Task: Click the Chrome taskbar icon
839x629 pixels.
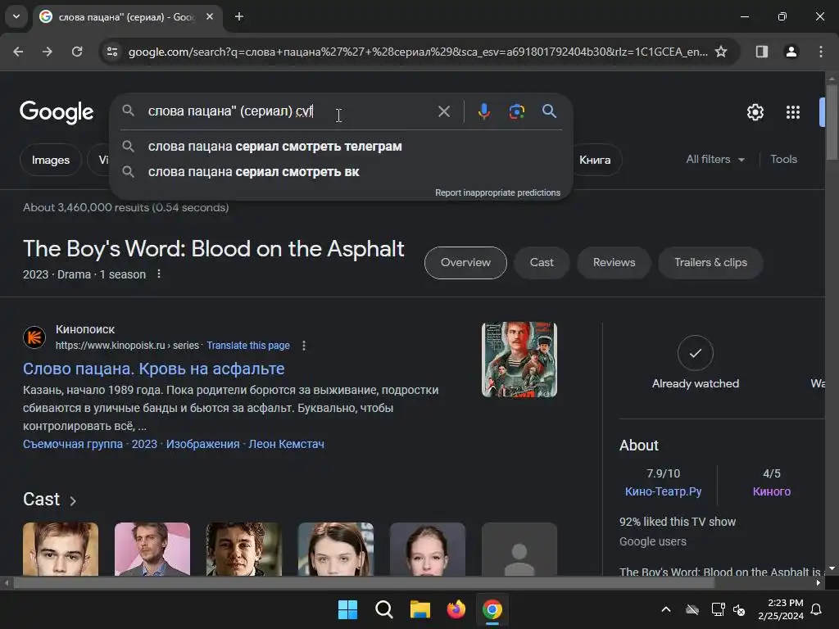Action: tap(492, 609)
